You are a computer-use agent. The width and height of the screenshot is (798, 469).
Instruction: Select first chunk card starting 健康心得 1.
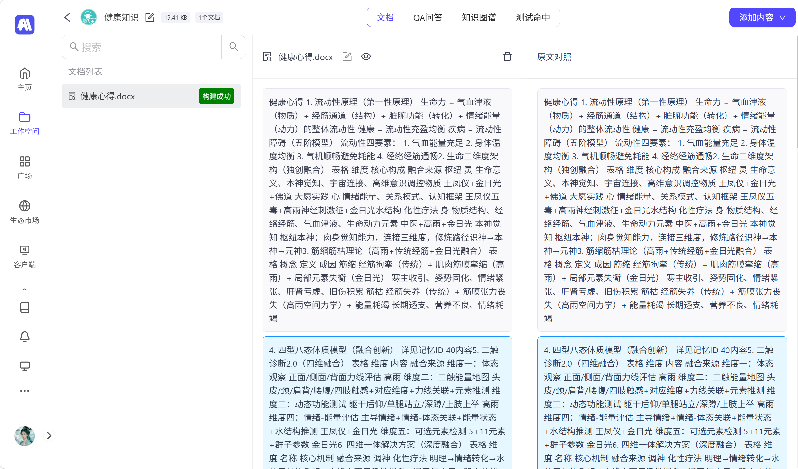[387, 210]
